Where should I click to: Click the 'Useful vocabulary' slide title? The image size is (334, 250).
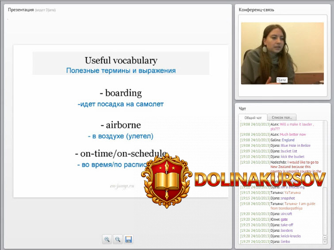121,61
